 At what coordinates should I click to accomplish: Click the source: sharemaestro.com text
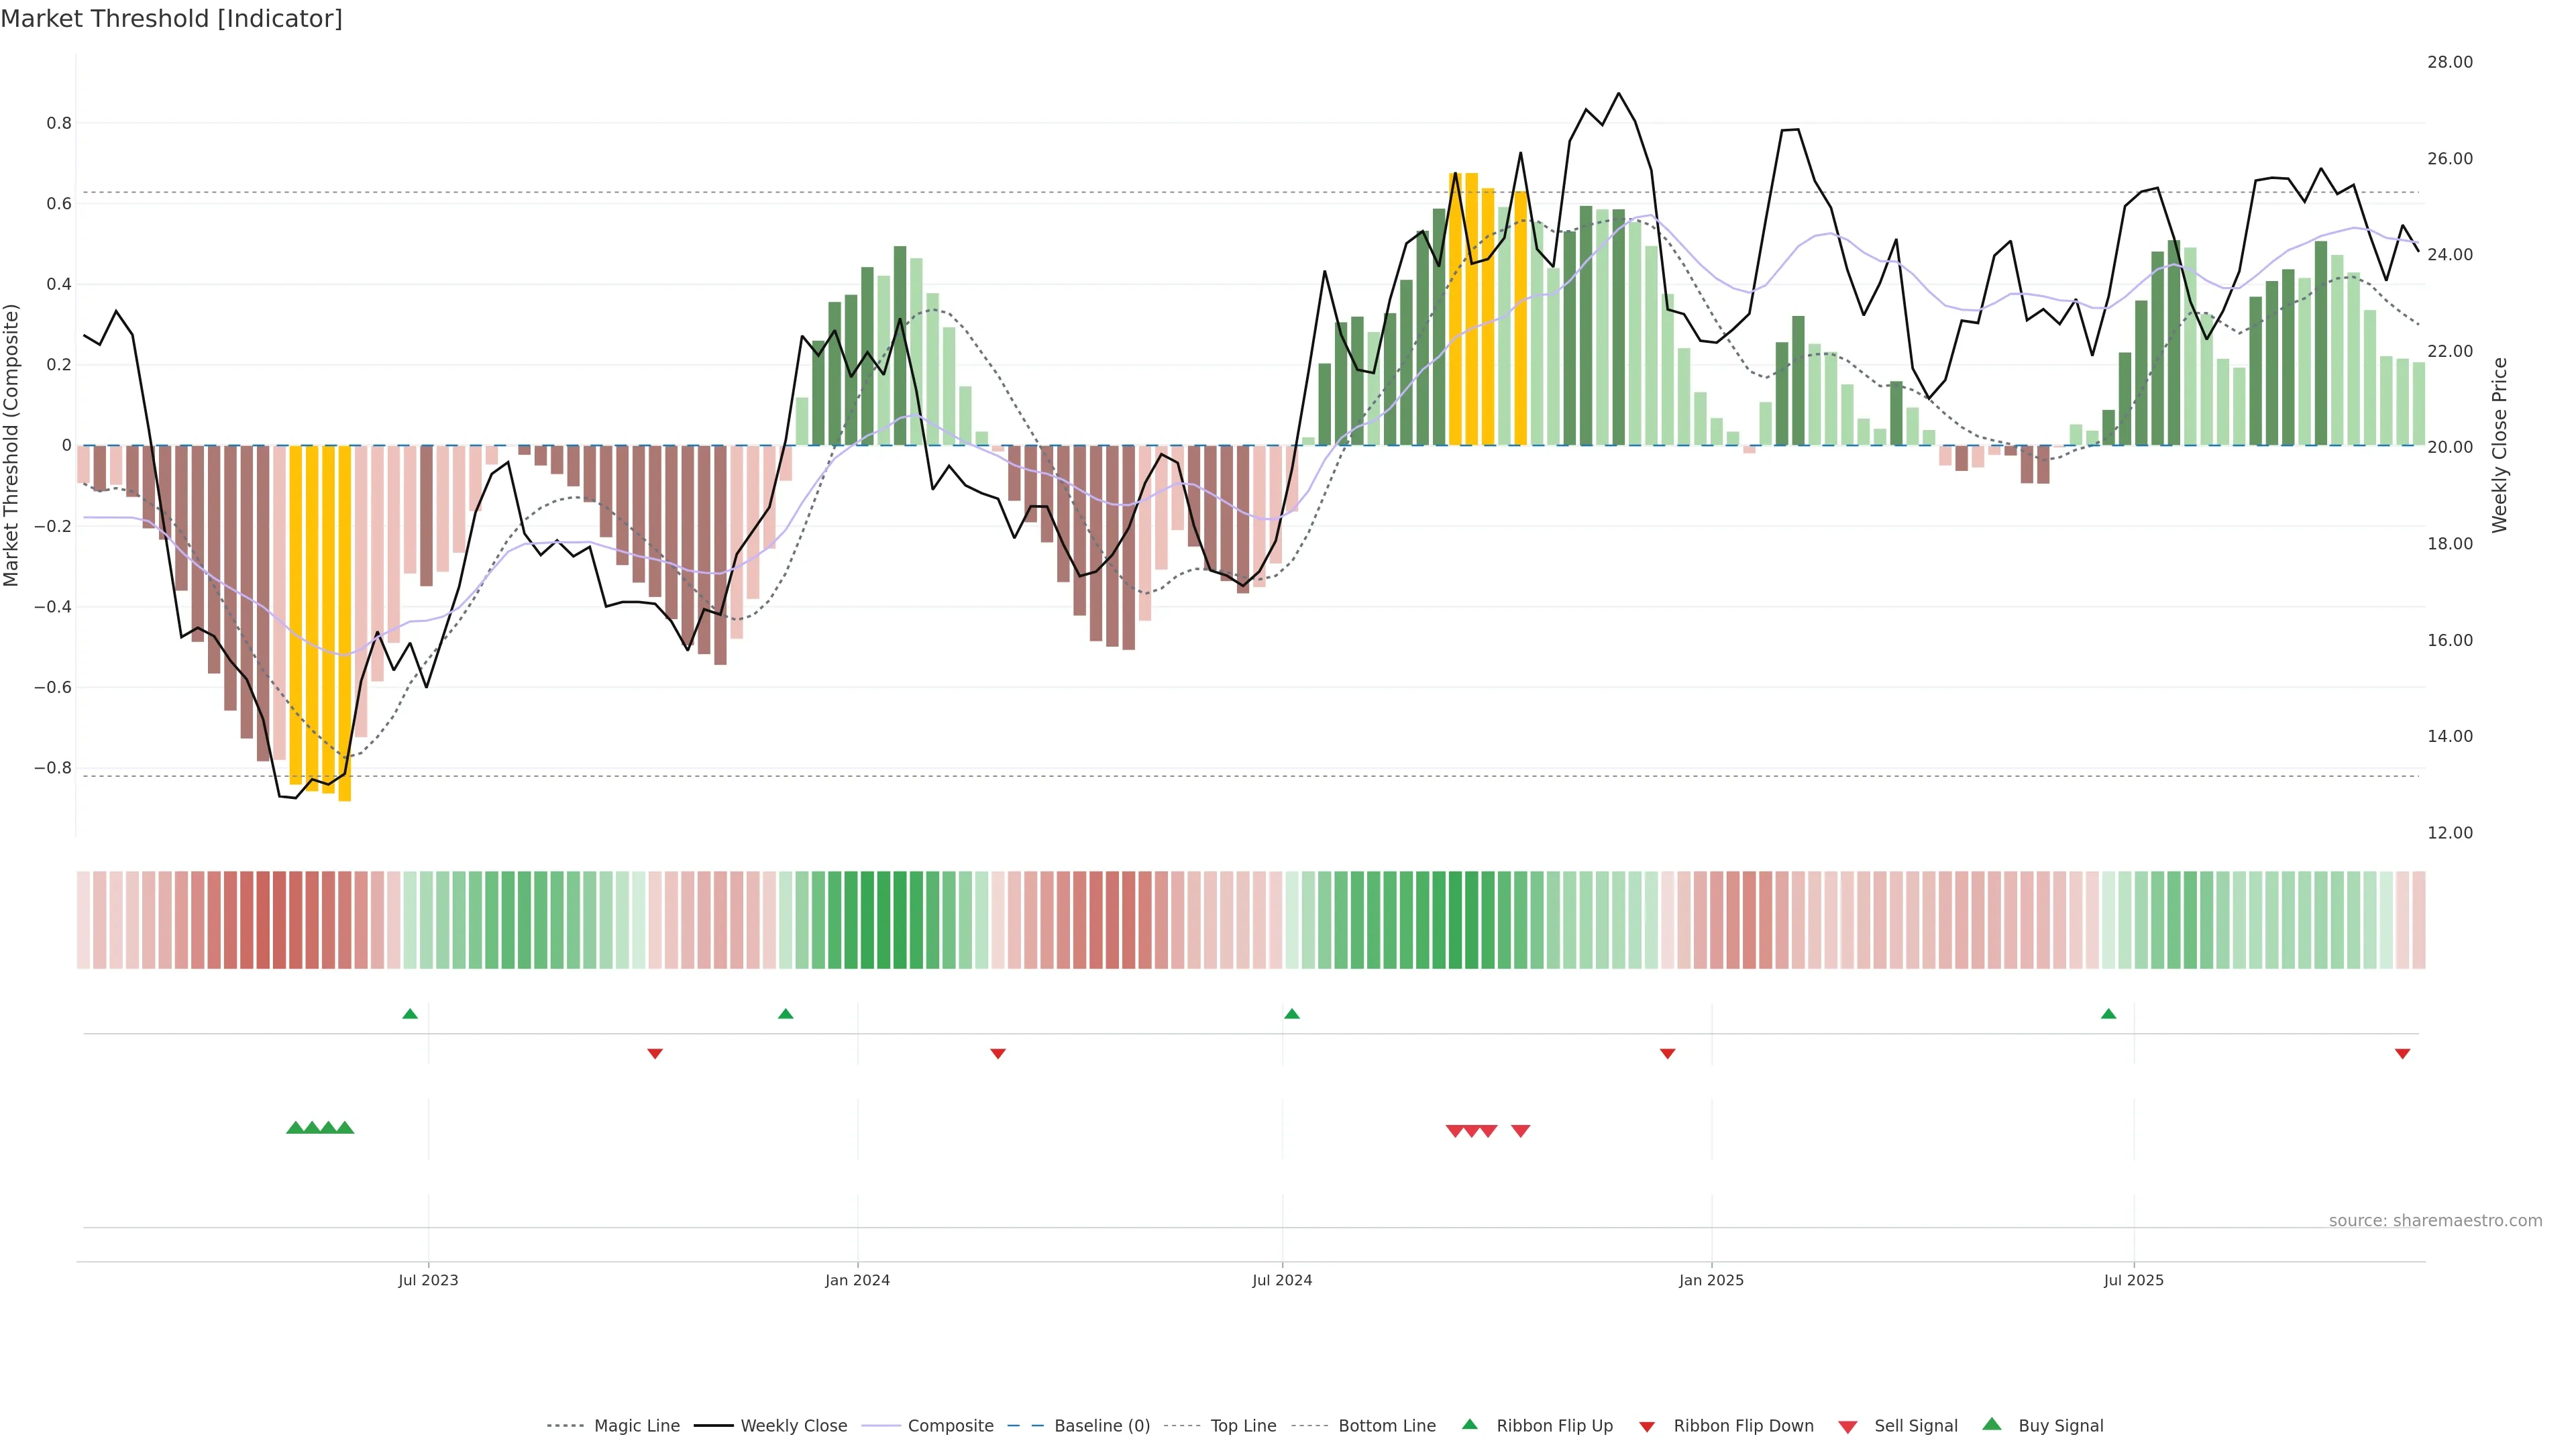point(2435,1221)
